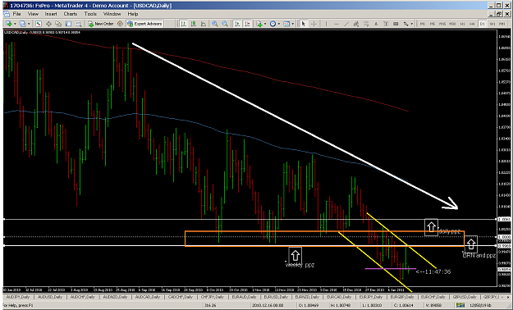Select the Equidistant Channel tool
This screenshot has height=310, width=513.
(x=356, y=24)
